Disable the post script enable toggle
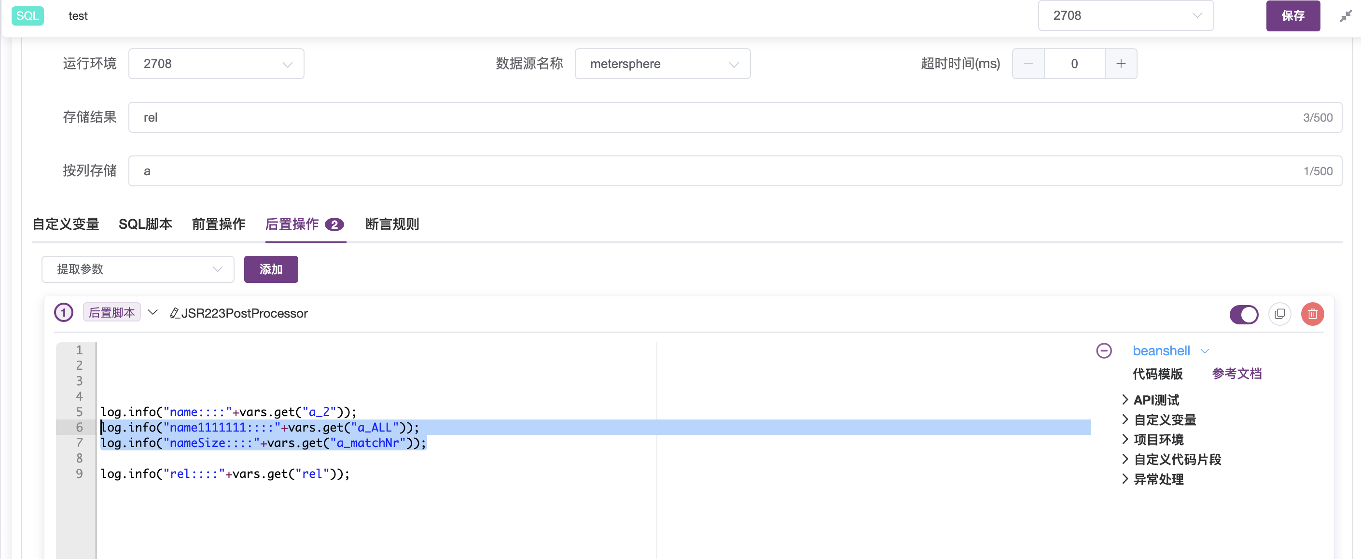The image size is (1361, 559). pyautogui.click(x=1244, y=314)
